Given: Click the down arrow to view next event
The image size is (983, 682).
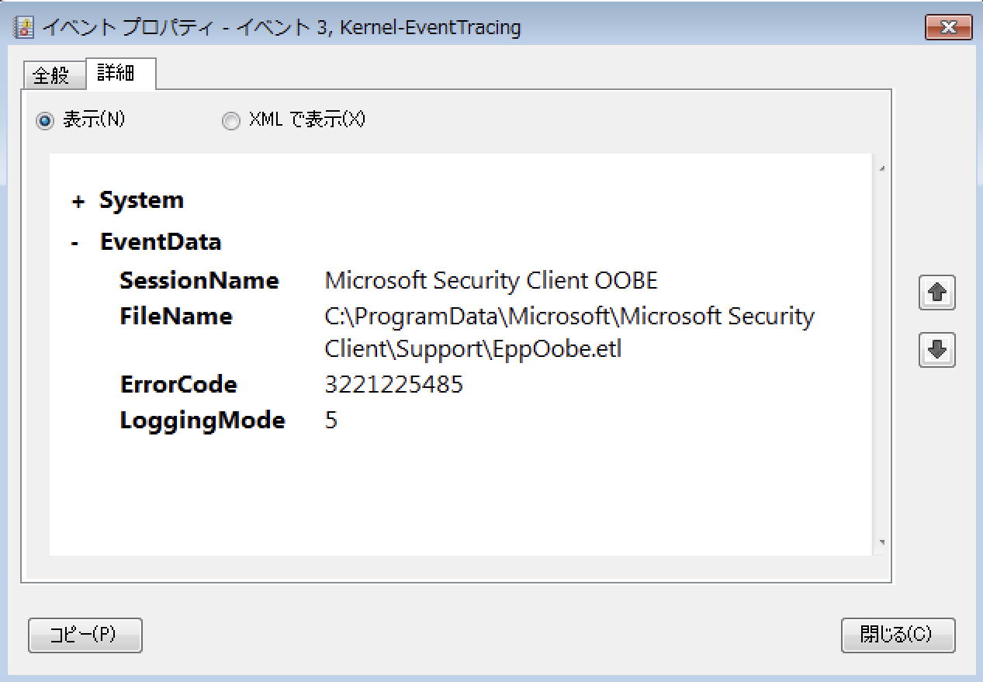Looking at the screenshot, I should click(x=936, y=351).
